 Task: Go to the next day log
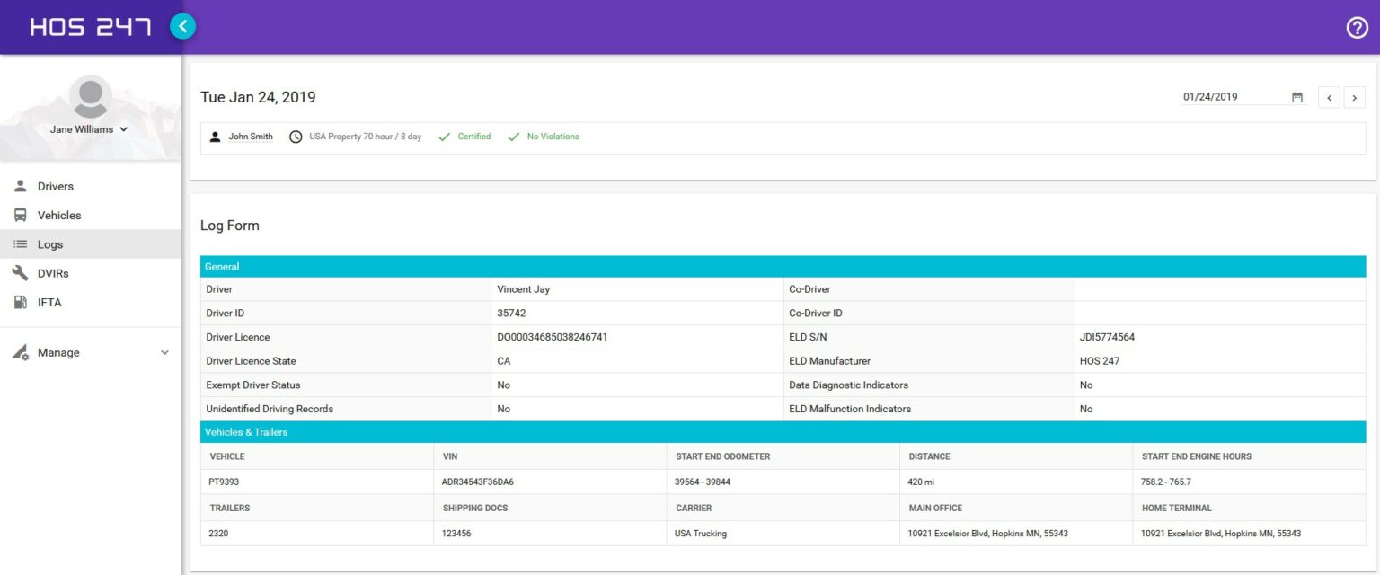[1355, 97]
